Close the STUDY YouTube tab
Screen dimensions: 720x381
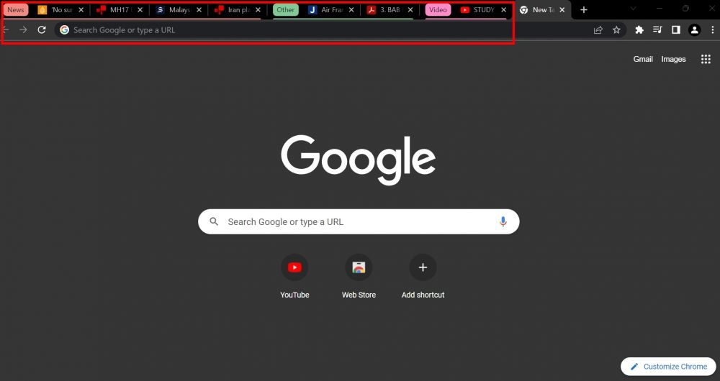point(503,9)
